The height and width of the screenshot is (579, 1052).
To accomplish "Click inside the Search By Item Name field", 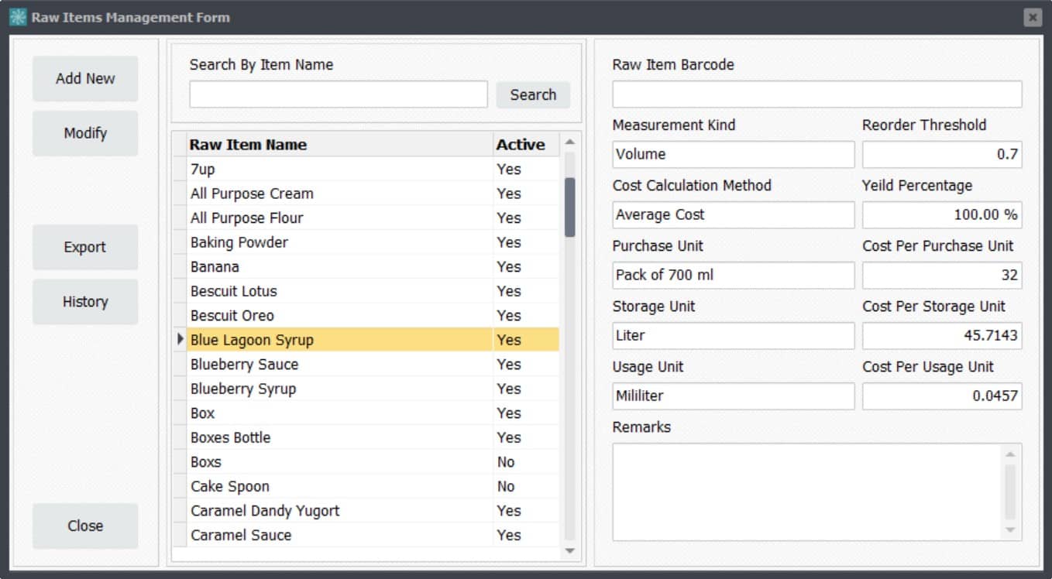I will click(x=338, y=94).
